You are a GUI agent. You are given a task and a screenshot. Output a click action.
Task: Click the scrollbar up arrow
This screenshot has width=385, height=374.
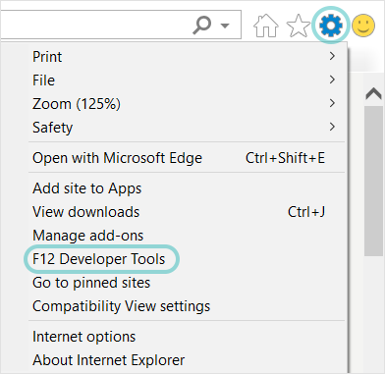coord(373,94)
